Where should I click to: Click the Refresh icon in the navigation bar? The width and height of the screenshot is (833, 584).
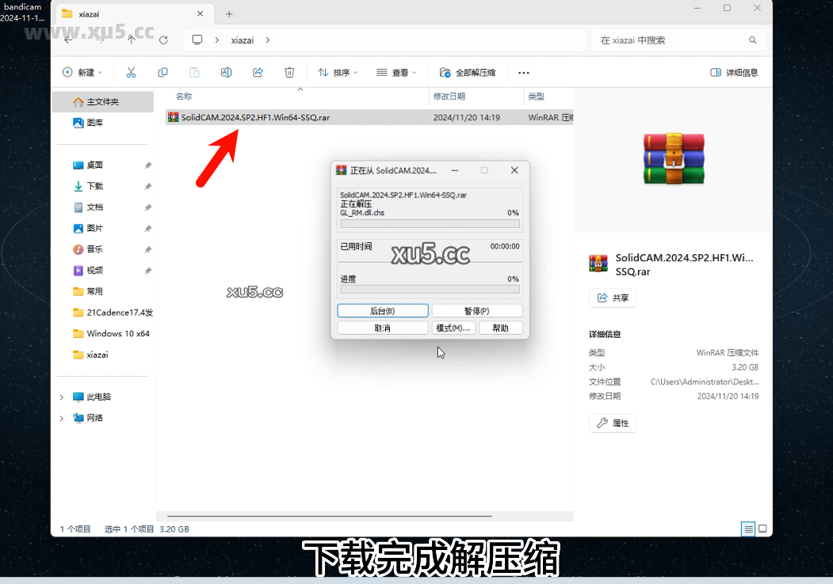tap(163, 40)
